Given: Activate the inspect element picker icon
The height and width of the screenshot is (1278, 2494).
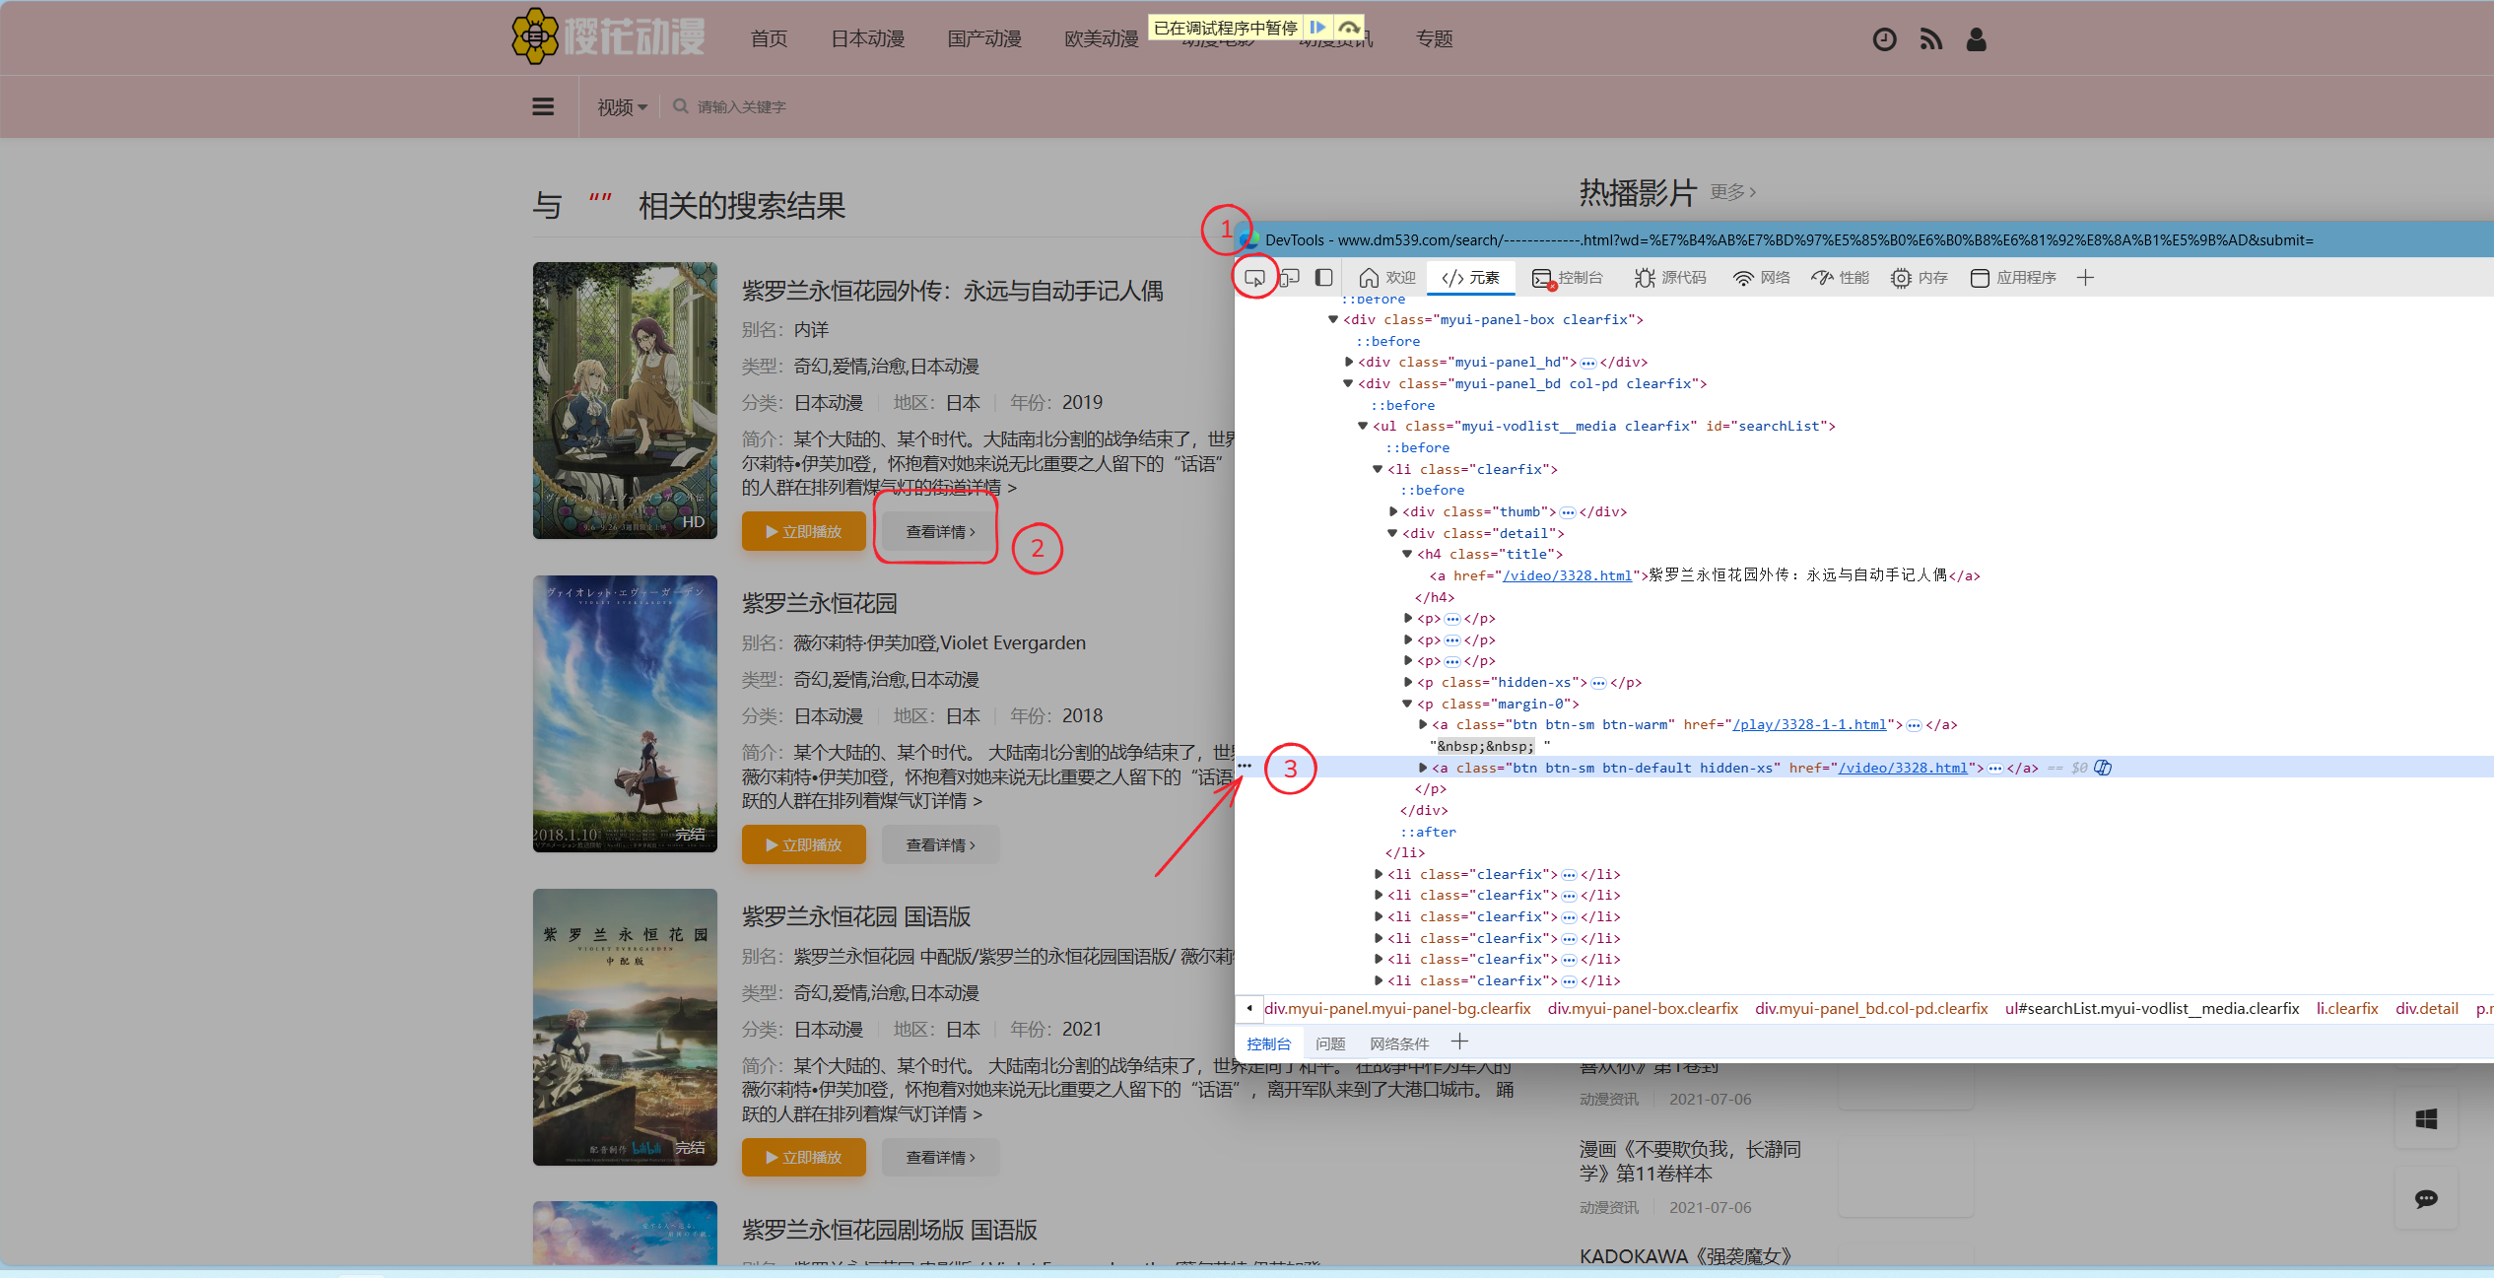Looking at the screenshot, I should pyautogui.click(x=1254, y=278).
